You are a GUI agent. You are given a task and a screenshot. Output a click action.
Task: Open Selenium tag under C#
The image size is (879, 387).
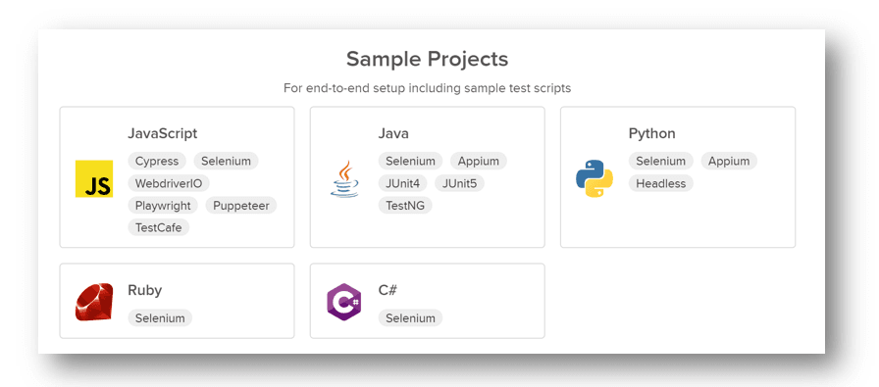click(410, 318)
